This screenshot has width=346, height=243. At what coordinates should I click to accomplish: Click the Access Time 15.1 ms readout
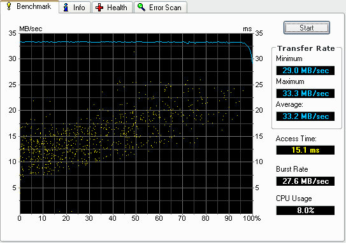tap(305, 150)
